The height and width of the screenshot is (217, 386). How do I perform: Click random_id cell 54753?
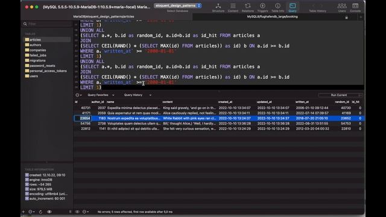[x=346, y=124]
